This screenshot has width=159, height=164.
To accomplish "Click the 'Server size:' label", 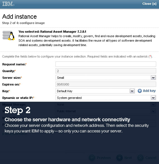I will click(x=12, y=78).
